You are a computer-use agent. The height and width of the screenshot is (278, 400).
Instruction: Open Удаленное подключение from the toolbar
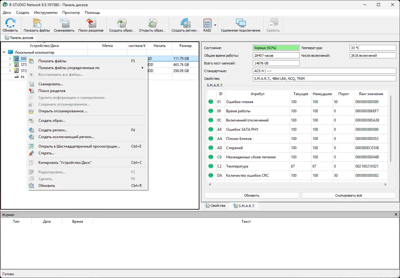pyautogui.click(x=241, y=23)
